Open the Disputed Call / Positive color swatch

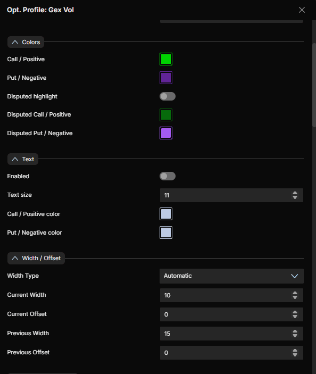pos(166,115)
